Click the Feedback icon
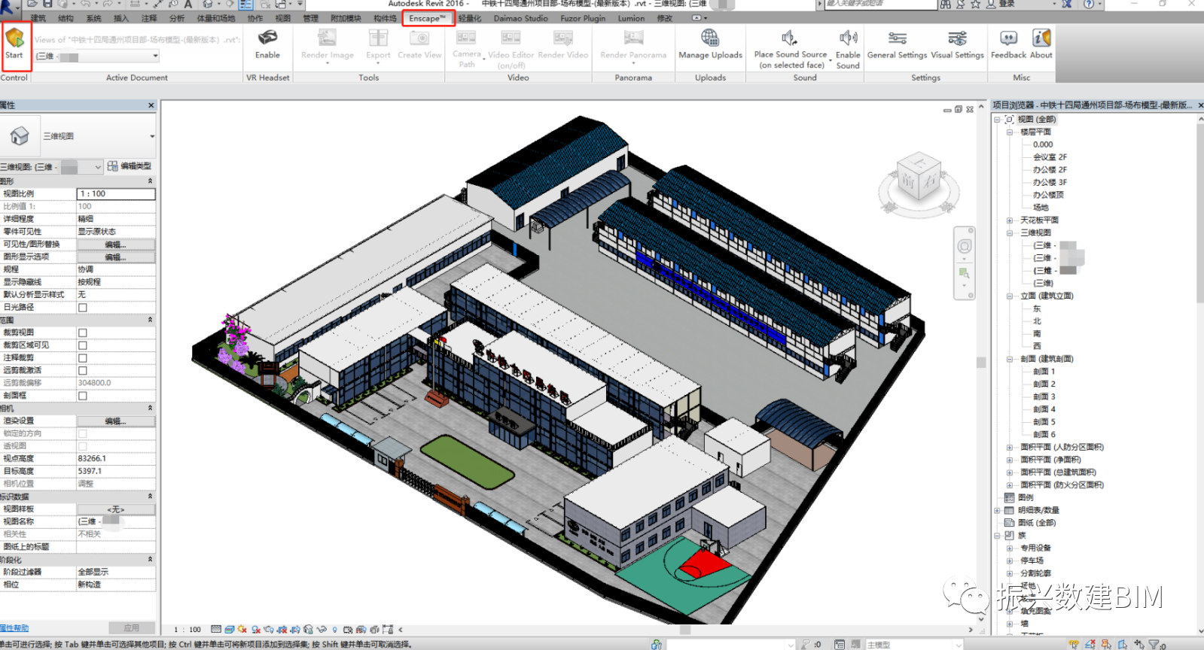Screen dimensions: 1204x650 pos(1008,38)
